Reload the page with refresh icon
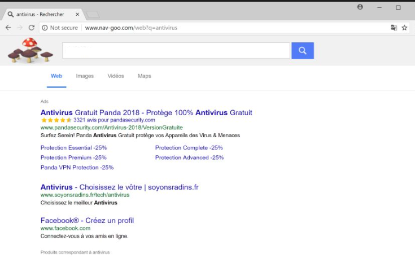 coord(32,28)
